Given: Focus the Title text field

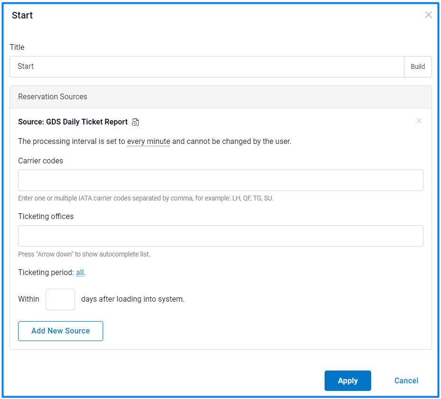Looking at the screenshot, I should [x=207, y=66].
